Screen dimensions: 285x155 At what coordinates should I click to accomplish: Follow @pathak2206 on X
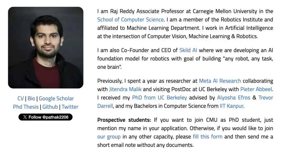pyautogui.click(x=45, y=117)
